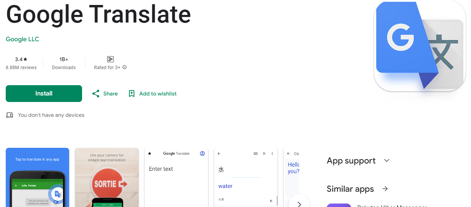Expand the App support section
471x207 pixels.
[x=387, y=161]
